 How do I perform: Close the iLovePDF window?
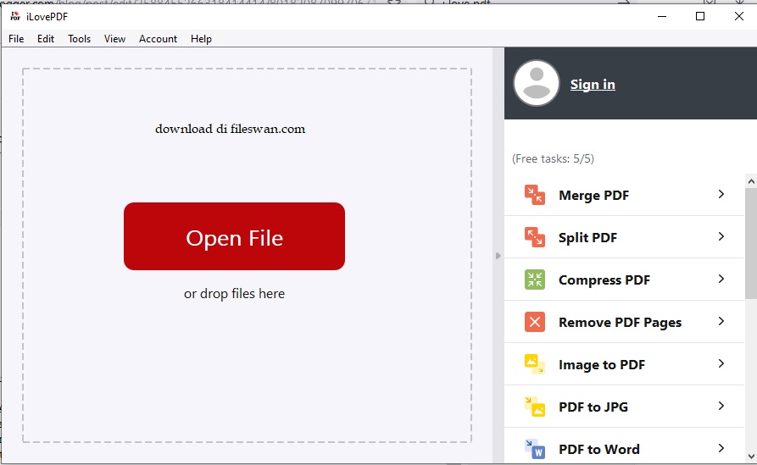click(x=738, y=16)
